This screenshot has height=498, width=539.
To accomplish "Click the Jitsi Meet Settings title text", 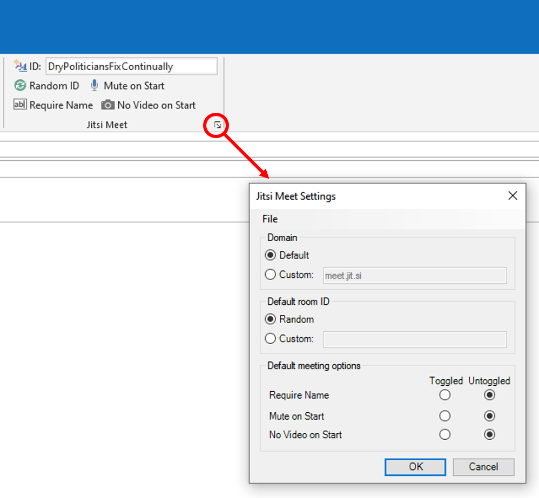I will (296, 196).
